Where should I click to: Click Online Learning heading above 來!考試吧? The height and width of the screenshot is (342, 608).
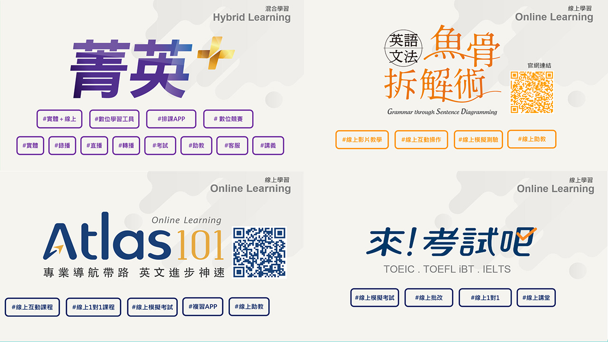point(556,189)
